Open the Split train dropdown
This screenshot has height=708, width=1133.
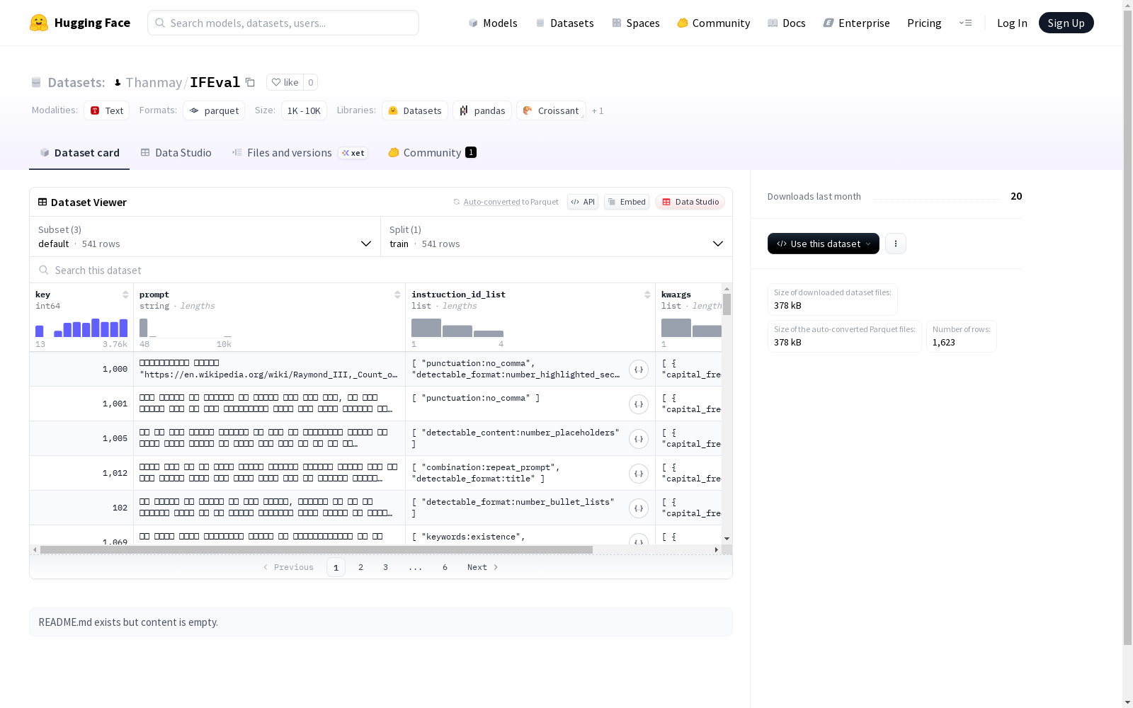tap(557, 236)
